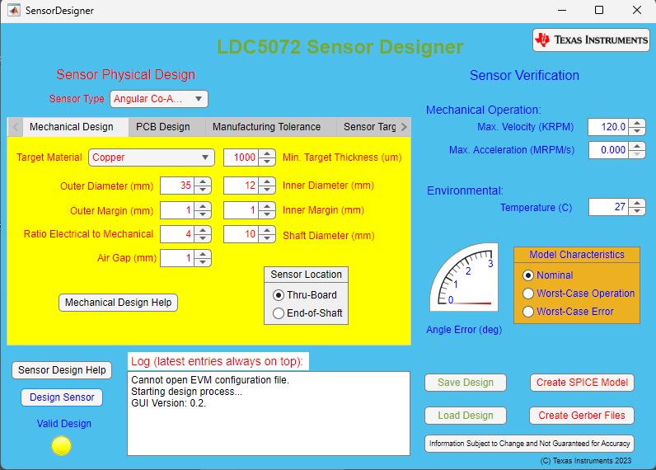
Task: Click the Angle Error gauge dial
Action: 464,277
